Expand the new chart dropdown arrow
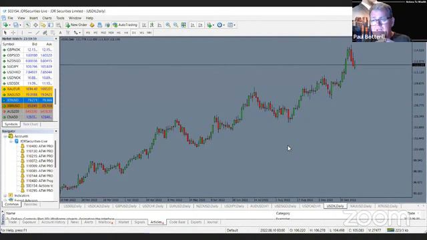 pyautogui.click(x=10, y=25)
